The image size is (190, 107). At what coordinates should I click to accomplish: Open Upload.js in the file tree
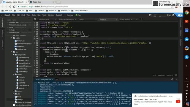click(x=22, y=83)
